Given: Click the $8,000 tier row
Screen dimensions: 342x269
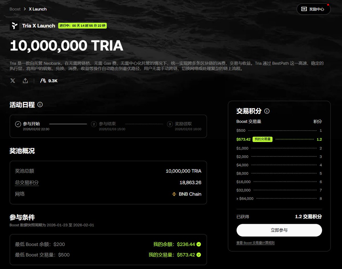Looking at the screenshot, I should (x=279, y=173).
